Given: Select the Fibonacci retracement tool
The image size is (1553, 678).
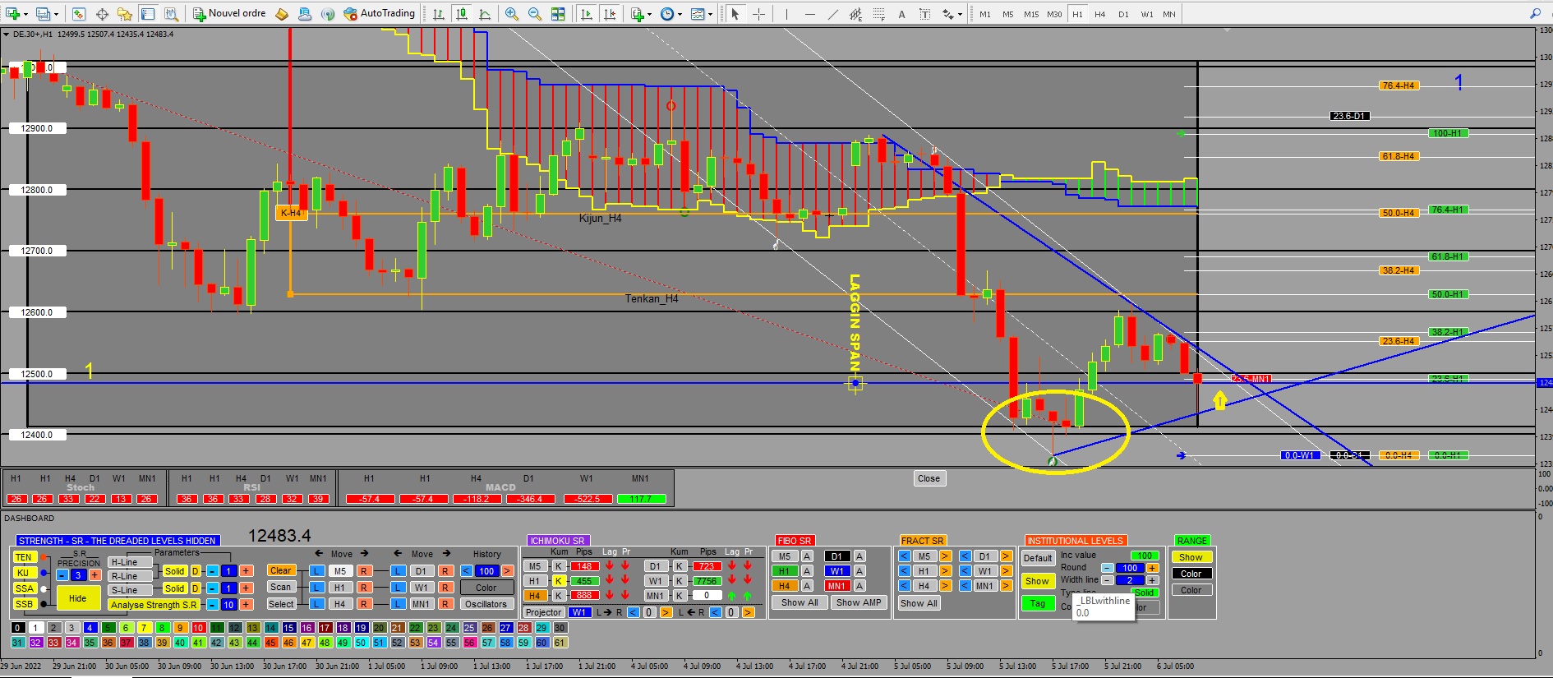Looking at the screenshot, I should pyautogui.click(x=878, y=14).
